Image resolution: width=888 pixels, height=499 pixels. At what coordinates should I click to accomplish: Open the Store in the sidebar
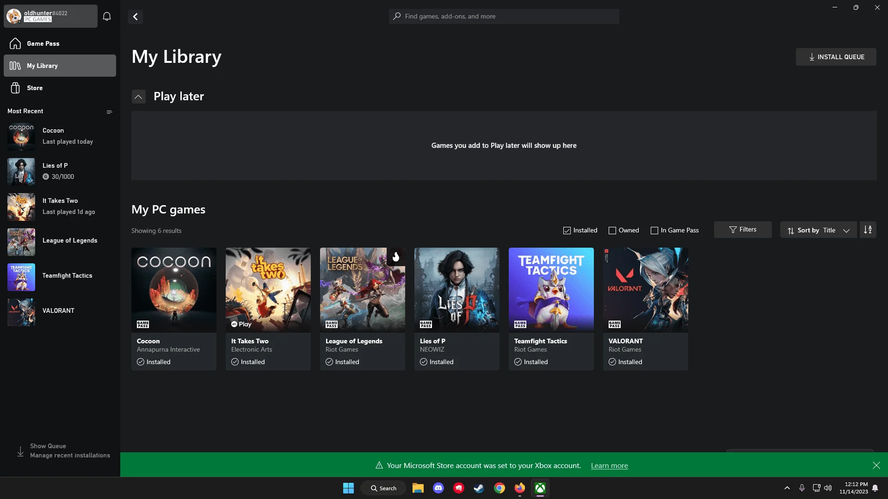[60, 88]
